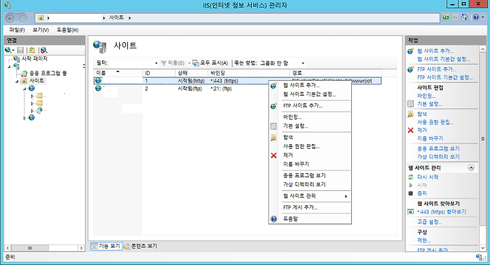Click the blue help icon at top right
490x265 pixels.
[476, 17]
